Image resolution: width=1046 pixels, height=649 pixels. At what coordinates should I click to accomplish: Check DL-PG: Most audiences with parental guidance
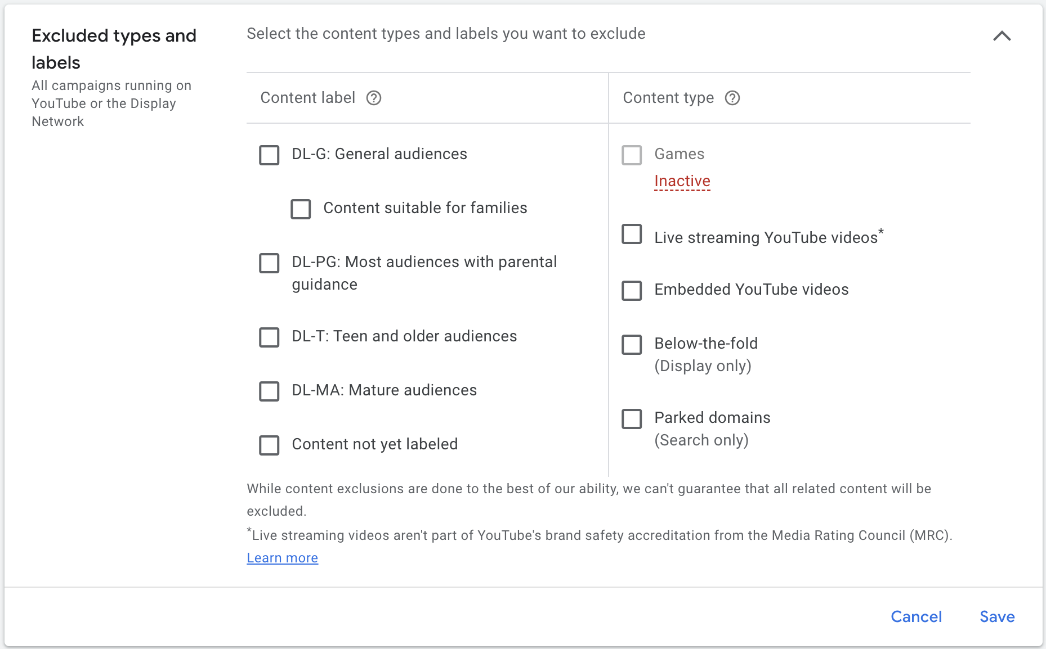(x=269, y=263)
